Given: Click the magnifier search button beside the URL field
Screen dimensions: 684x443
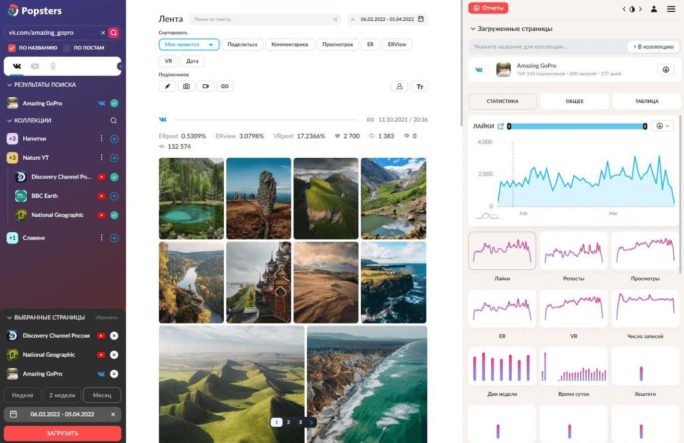Looking at the screenshot, I should pyautogui.click(x=114, y=33).
